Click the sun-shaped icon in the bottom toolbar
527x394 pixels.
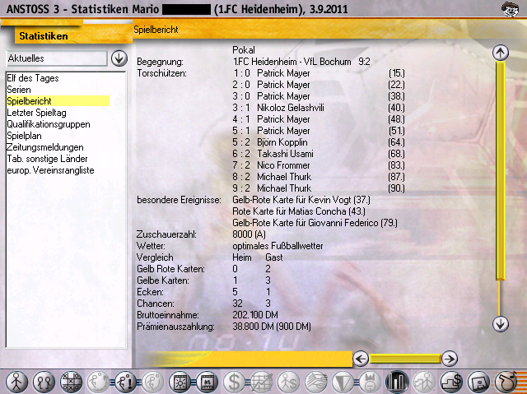[178, 381]
